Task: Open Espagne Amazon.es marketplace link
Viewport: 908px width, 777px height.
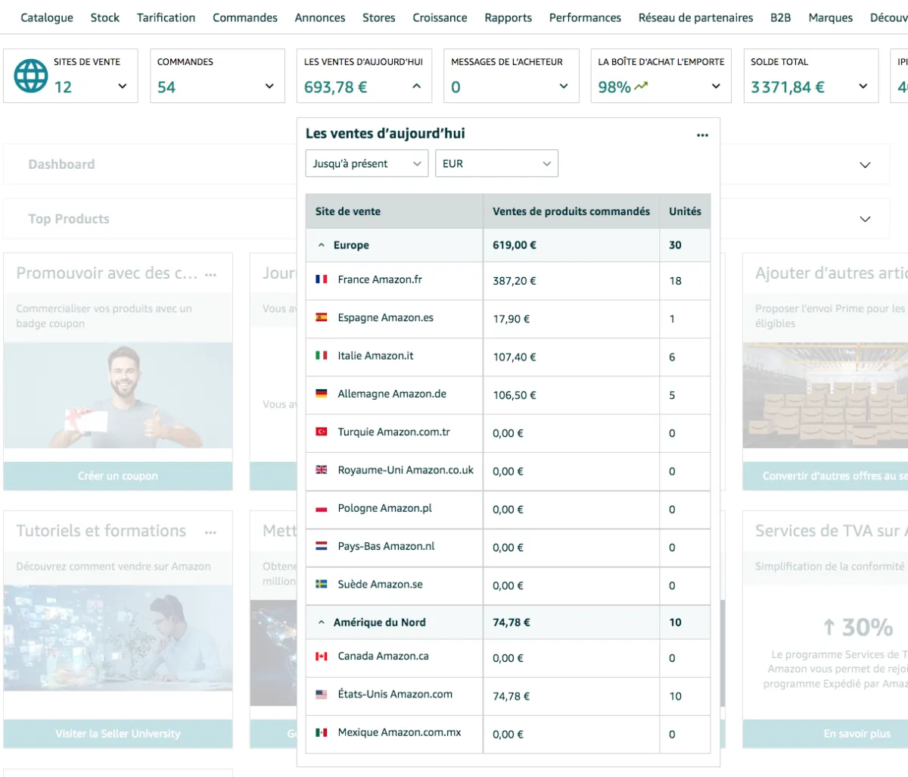Action: [386, 317]
